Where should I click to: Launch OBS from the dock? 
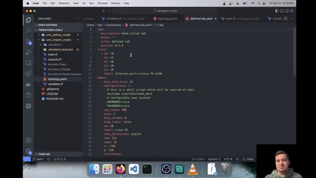click(166, 169)
